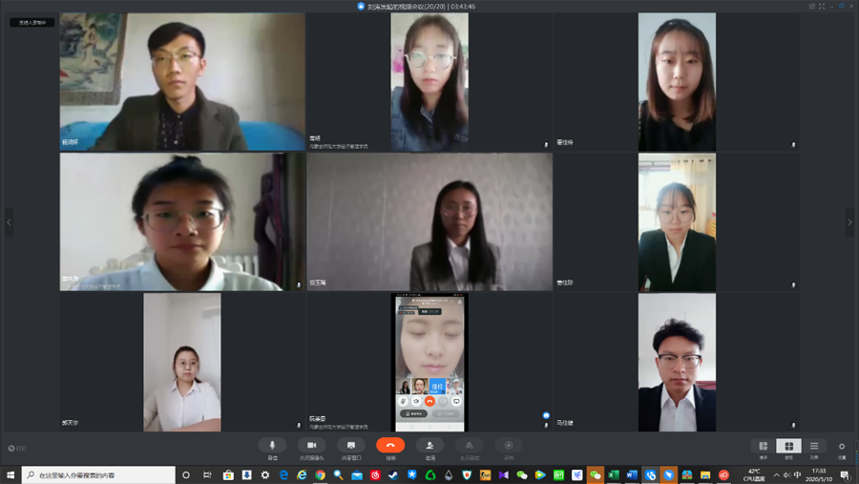Toggle the mic icon on top-right video tile
859x484 pixels.
click(x=793, y=145)
